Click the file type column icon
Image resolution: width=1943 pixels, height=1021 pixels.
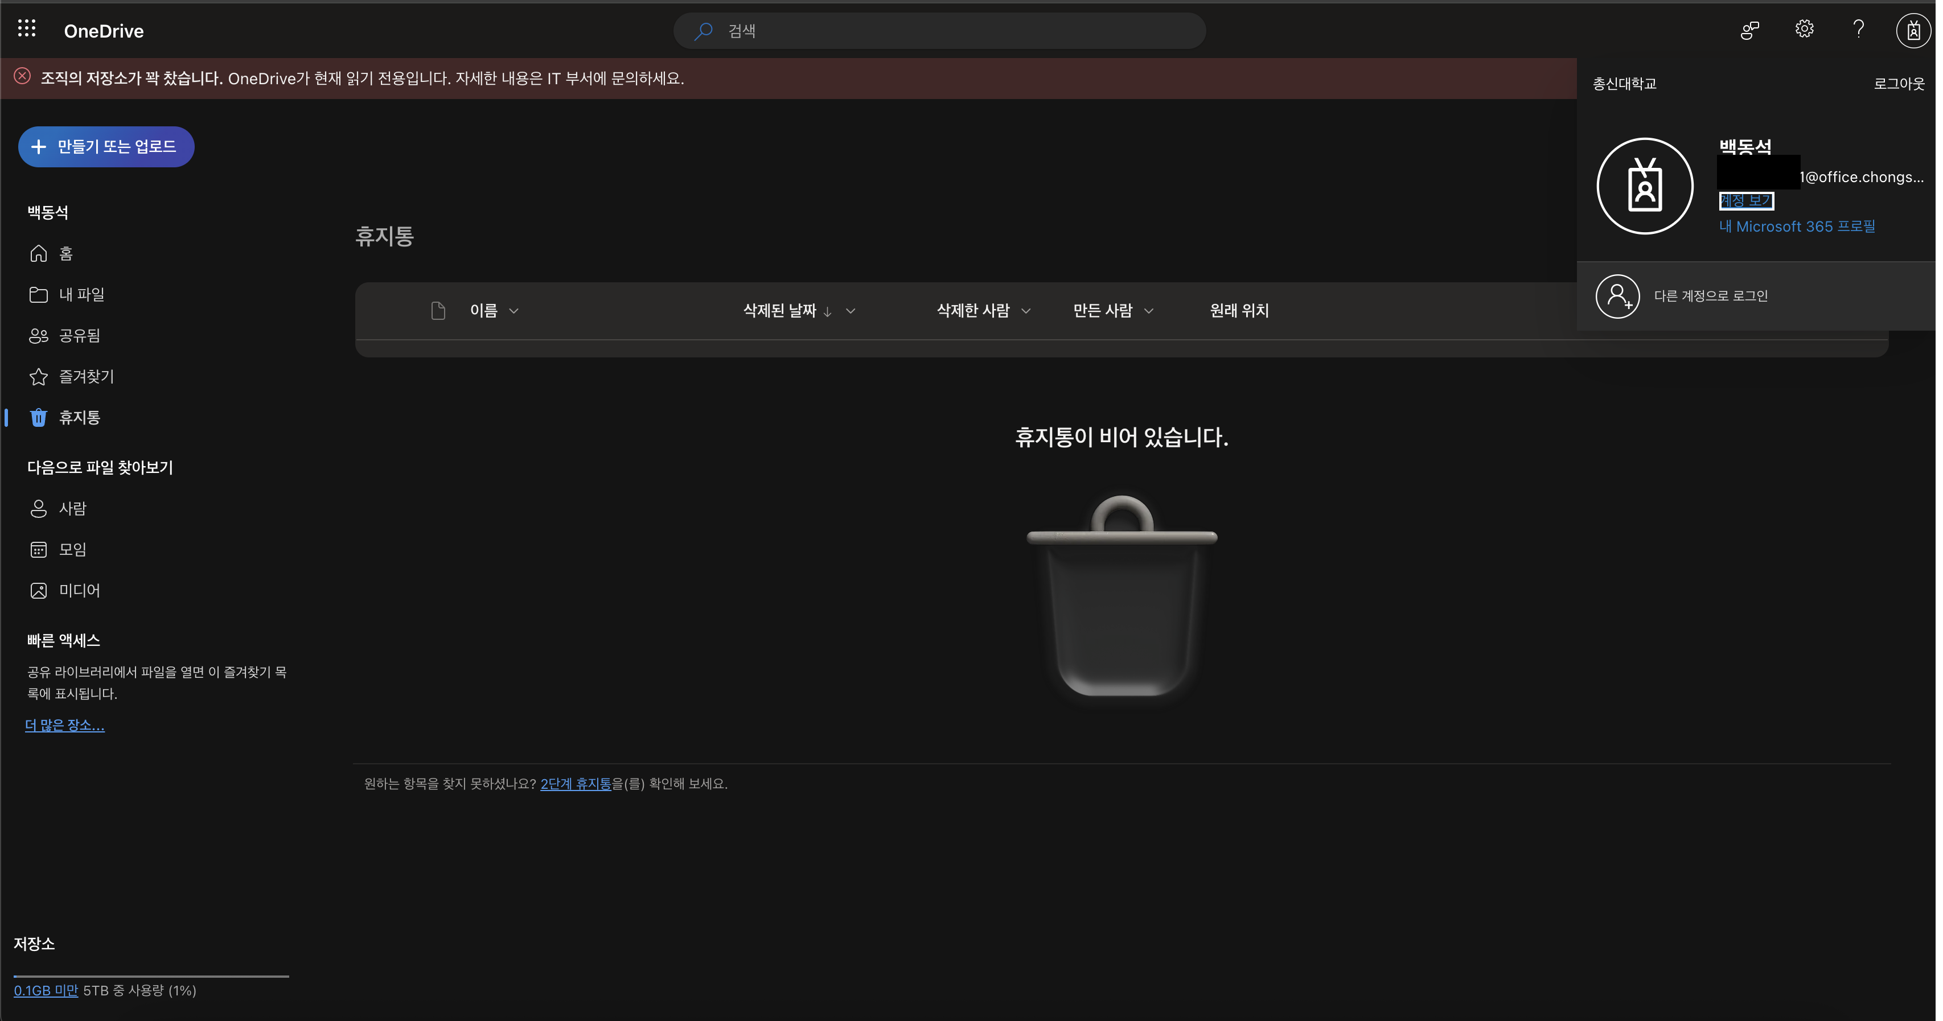pos(438,311)
